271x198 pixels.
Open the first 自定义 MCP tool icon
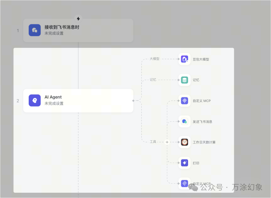click(184, 101)
